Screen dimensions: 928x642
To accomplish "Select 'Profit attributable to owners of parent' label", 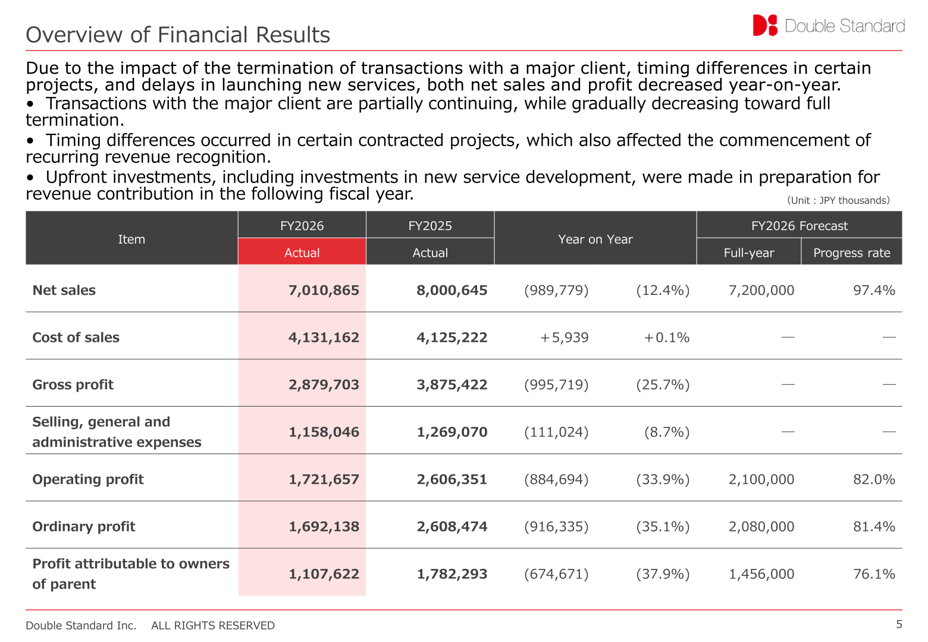I will click(x=131, y=574).
